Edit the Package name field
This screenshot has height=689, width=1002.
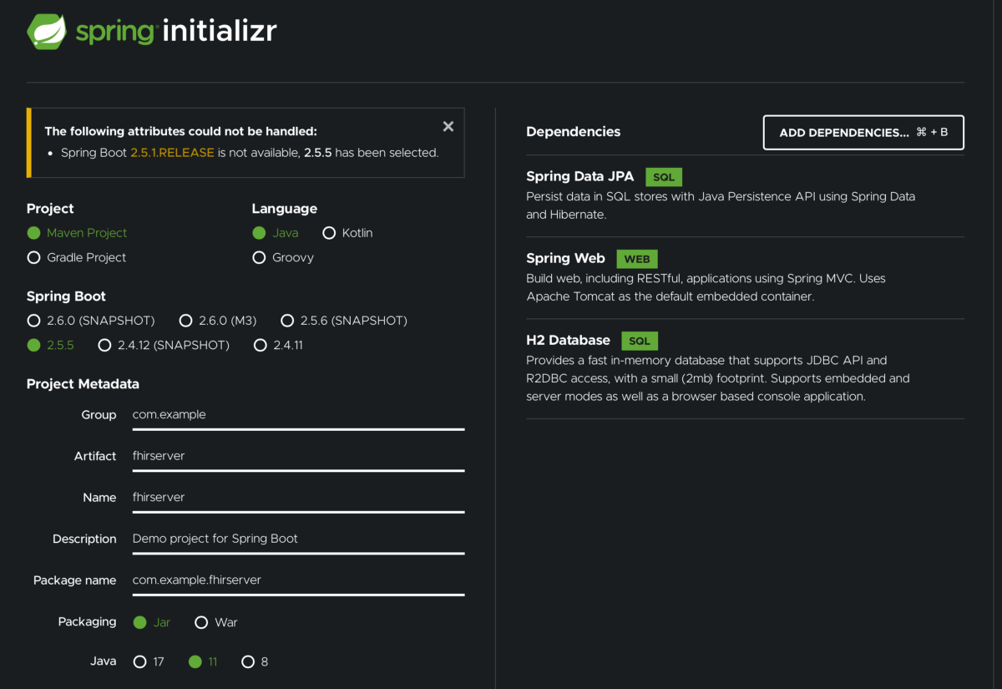coord(298,580)
